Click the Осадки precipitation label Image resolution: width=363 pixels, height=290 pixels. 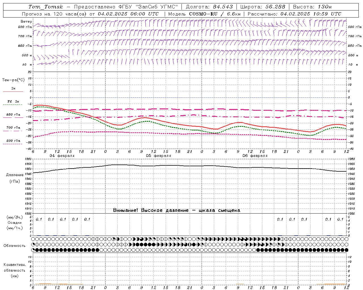(14, 223)
